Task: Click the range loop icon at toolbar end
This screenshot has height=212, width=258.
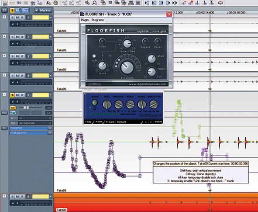Action: pos(220,3)
